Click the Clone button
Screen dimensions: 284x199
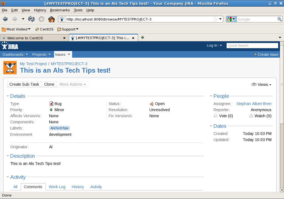click(49, 84)
